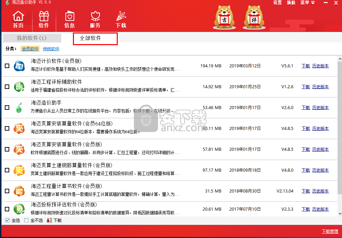View 历史版本 of 海迈计价软件(会员版)
342x238 pixels.
coord(320,66)
